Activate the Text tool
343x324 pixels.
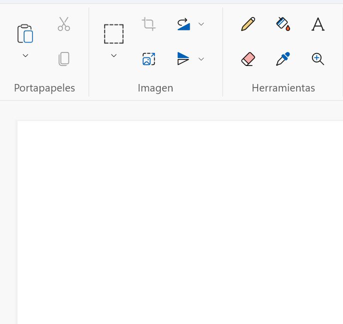[x=318, y=24]
